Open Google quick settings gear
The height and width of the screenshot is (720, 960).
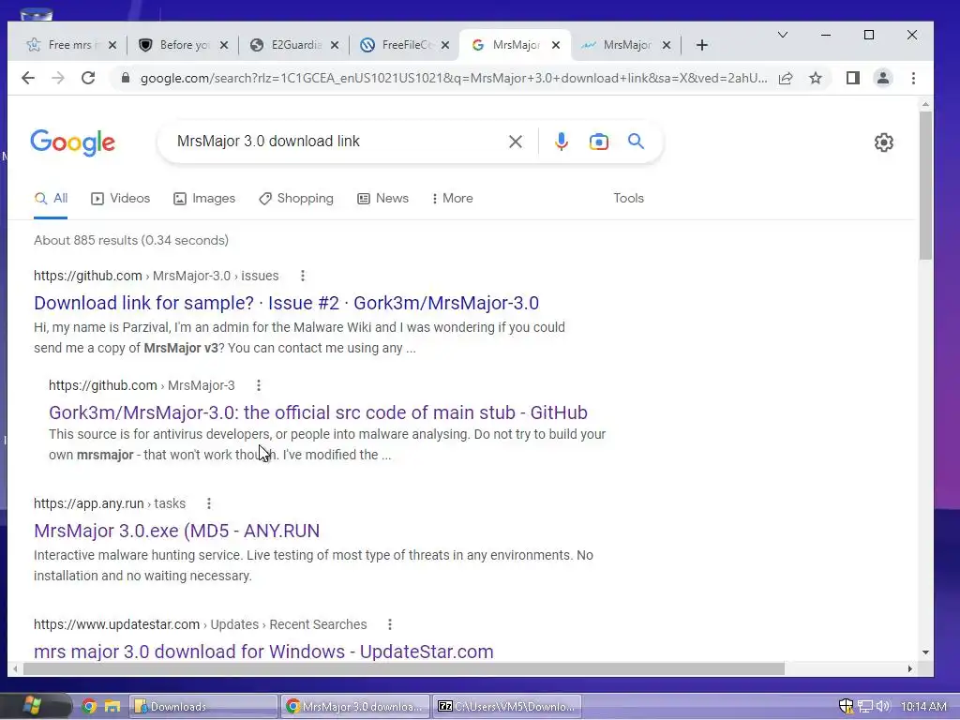click(883, 142)
